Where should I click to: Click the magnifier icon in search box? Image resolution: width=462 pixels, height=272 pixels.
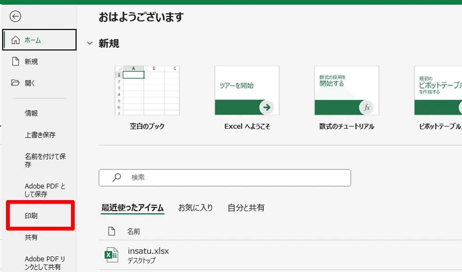point(117,177)
